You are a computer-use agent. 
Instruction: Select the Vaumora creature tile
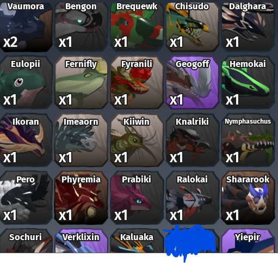(26, 26)
